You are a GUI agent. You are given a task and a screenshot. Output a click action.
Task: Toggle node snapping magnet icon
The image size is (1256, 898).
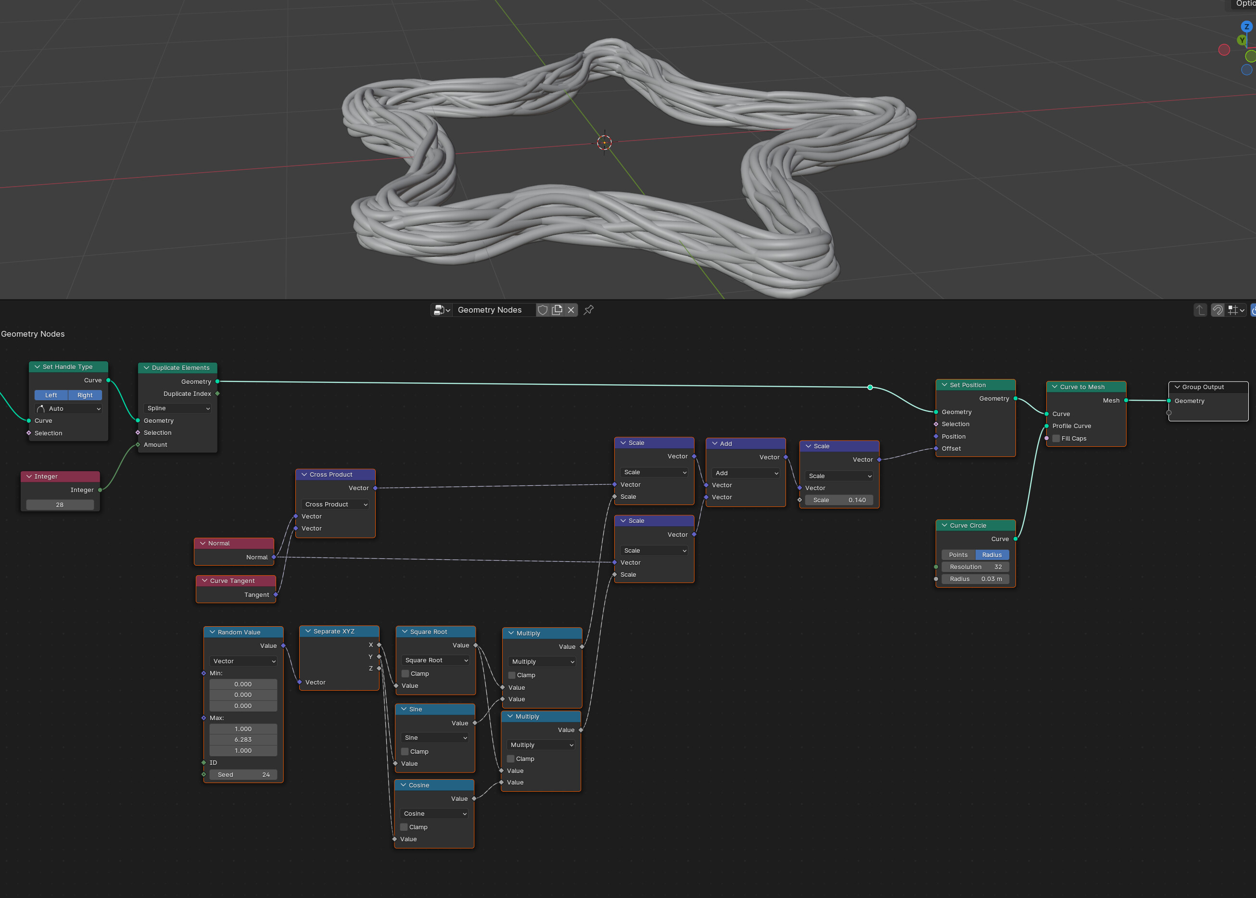[x=1218, y=310]
